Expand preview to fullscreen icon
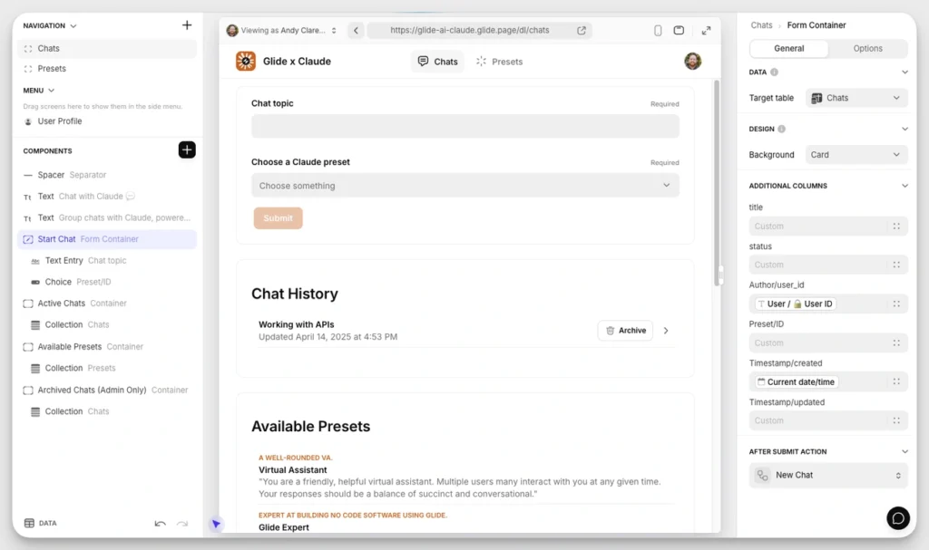This screenshot has height=550, width=929. [706, 30]
